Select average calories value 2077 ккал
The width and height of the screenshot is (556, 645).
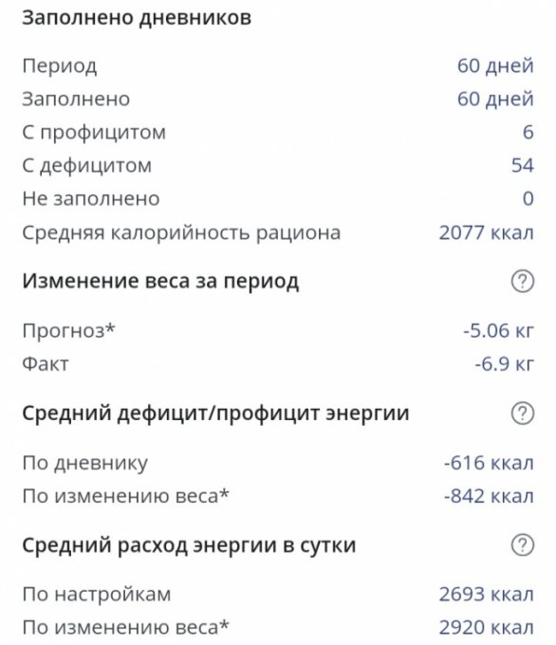click(x=487, y=232)
